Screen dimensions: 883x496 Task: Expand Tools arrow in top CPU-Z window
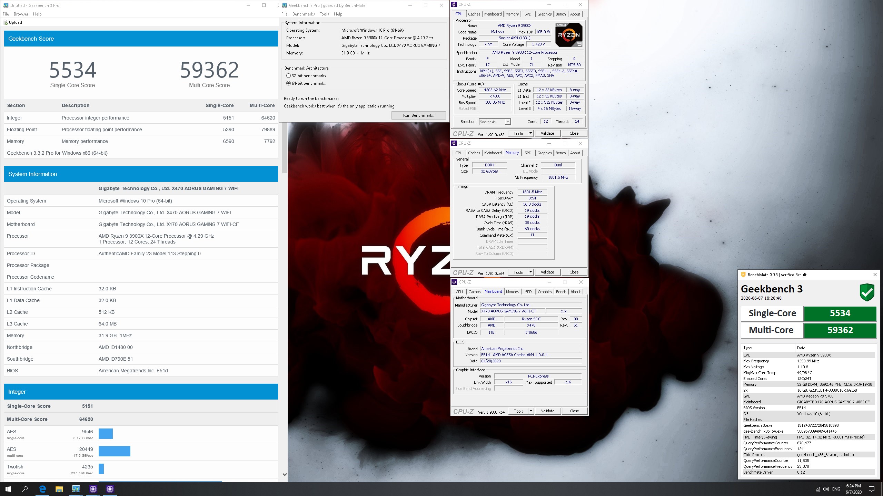tap(530, 133)
